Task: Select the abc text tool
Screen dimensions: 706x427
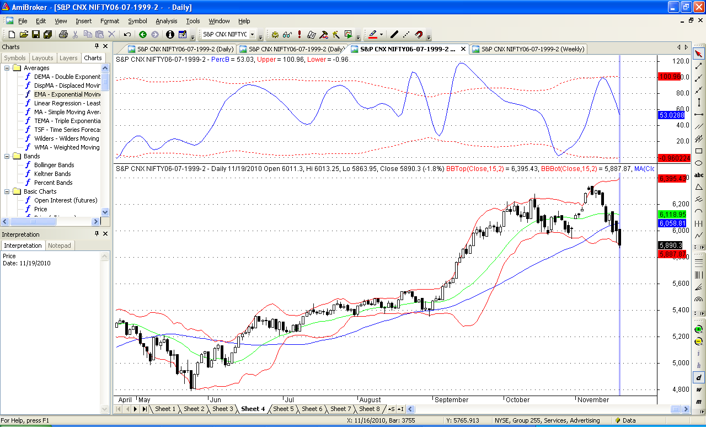Action: (x=699, y=175)
